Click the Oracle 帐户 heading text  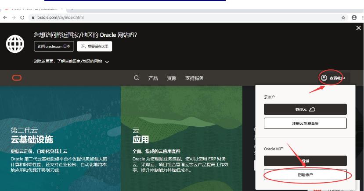click(274, 149)
